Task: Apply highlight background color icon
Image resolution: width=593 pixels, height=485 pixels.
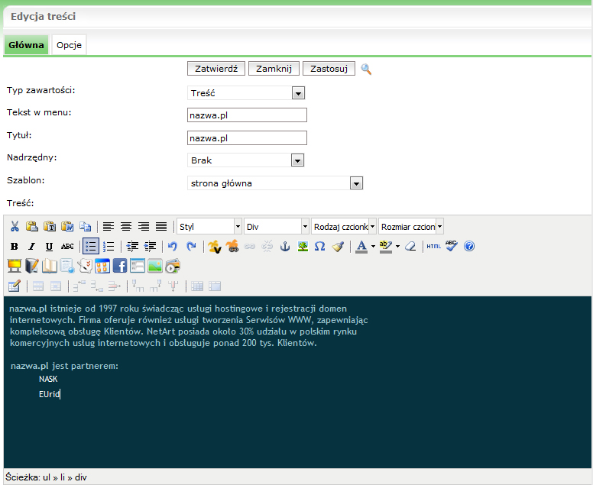Action: [x=386, y=247]
